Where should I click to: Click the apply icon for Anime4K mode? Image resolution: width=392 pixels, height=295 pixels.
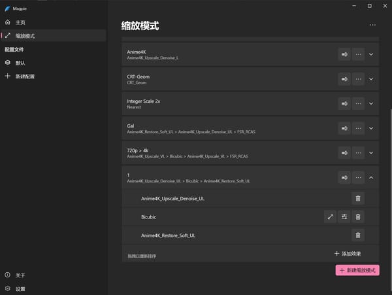click(x=344, y=54)
